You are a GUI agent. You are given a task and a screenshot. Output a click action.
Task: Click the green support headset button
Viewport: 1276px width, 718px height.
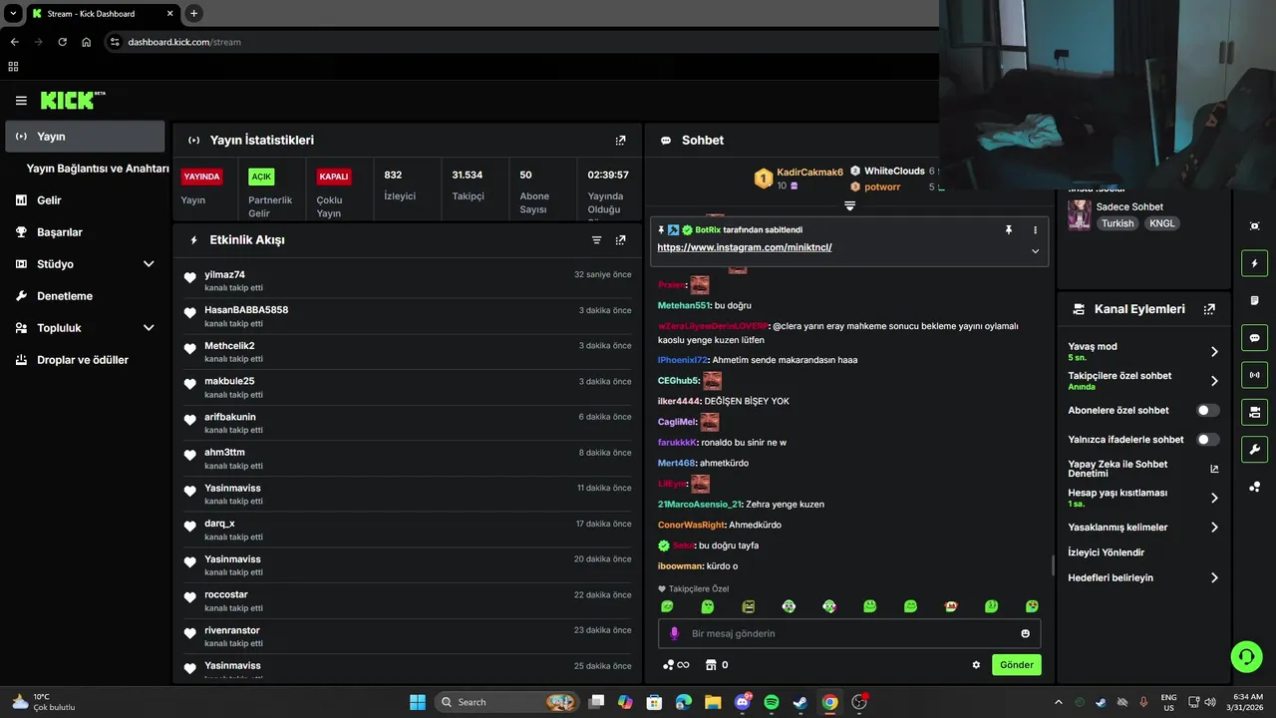pos(1247,656)
